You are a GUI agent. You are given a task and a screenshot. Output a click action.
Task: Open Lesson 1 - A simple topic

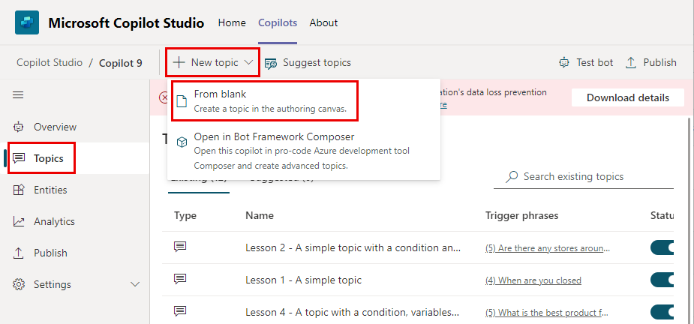point(304,280)
